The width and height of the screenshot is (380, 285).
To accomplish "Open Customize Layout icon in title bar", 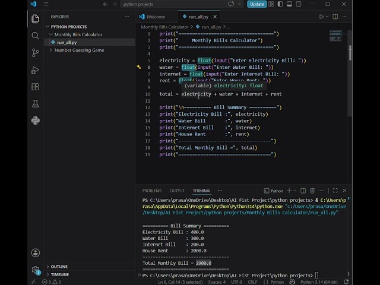I will [271, 4].
